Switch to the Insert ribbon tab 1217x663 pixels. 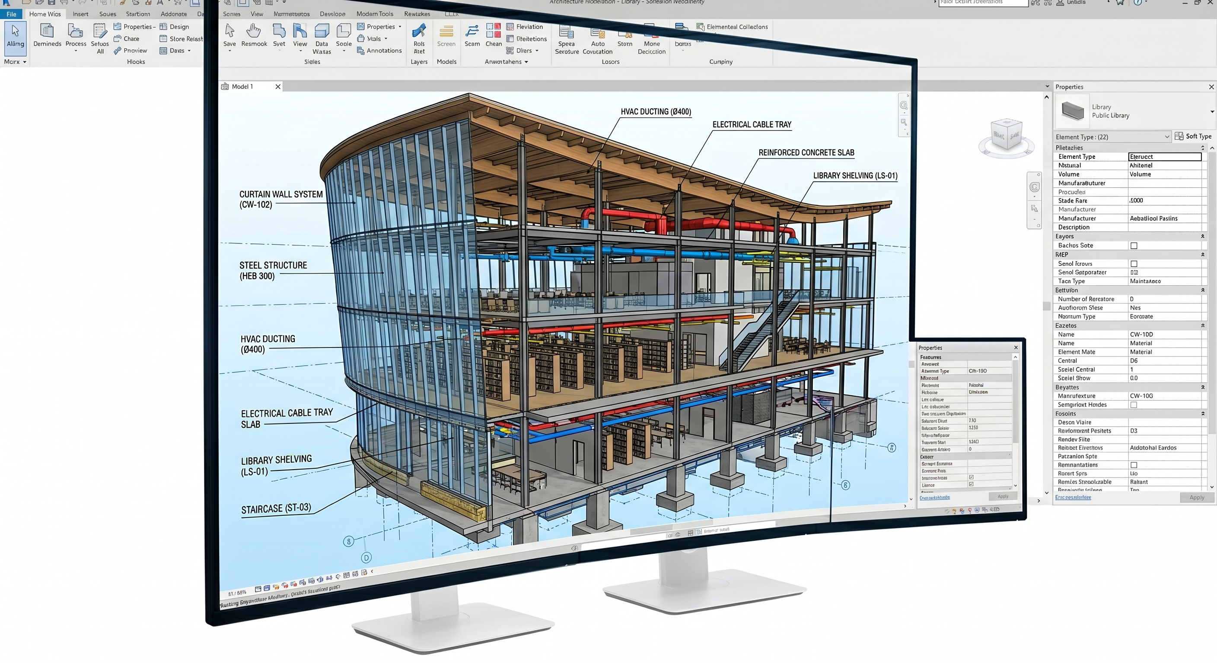[80, 14]
